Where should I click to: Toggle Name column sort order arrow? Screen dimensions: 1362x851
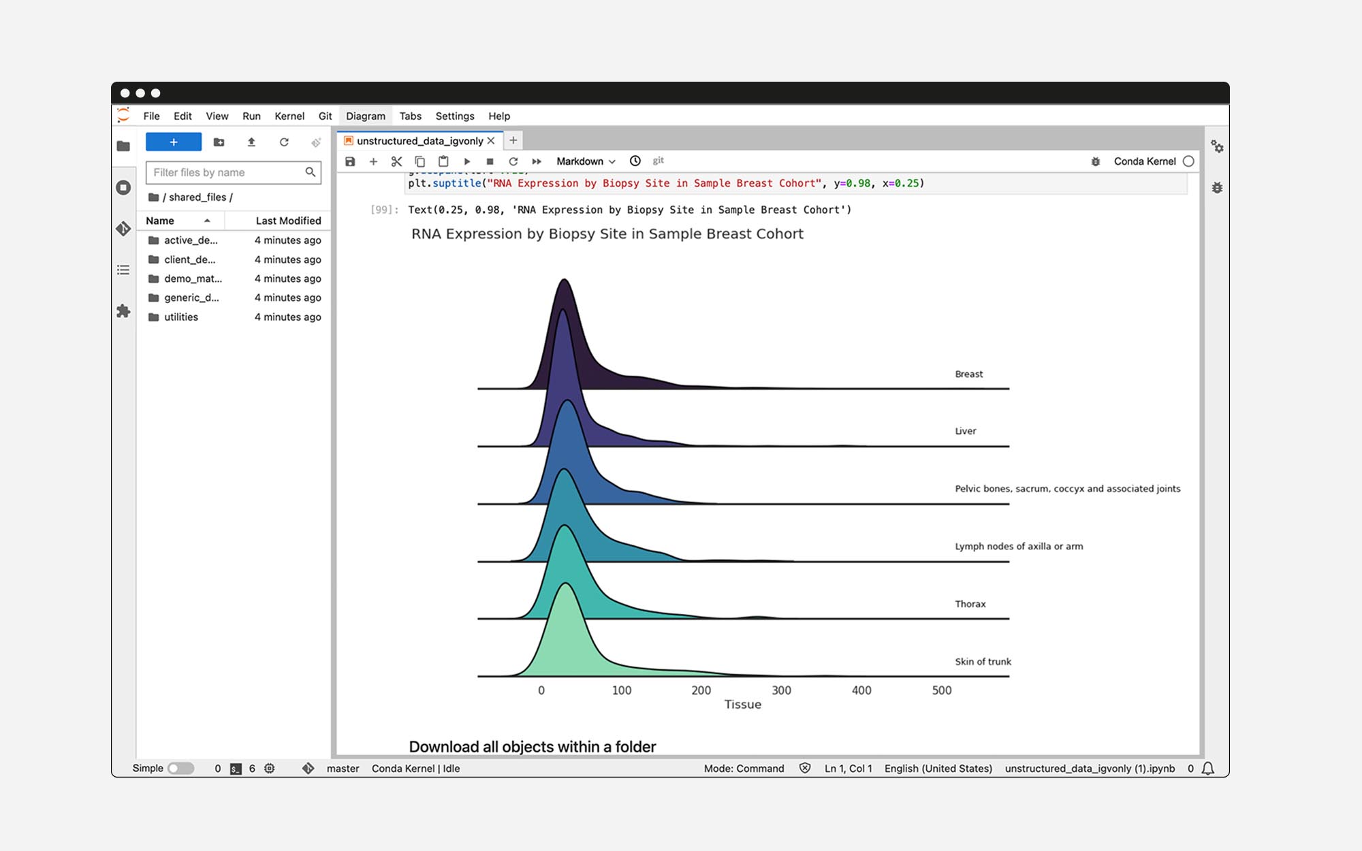click(x=207, y=221)
